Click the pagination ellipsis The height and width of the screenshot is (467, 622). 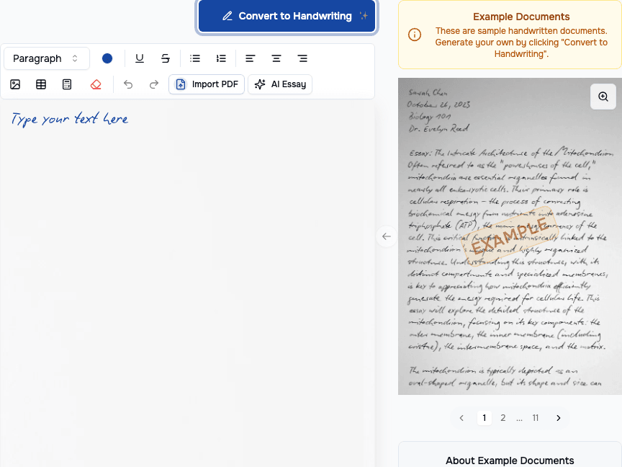[519, 418]
